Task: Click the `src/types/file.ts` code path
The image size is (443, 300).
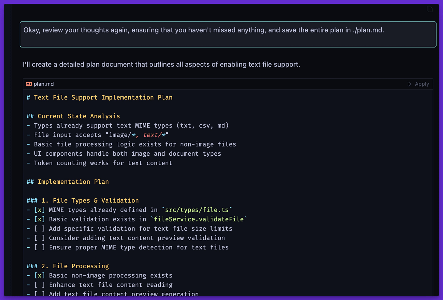Action: [197, 210]
